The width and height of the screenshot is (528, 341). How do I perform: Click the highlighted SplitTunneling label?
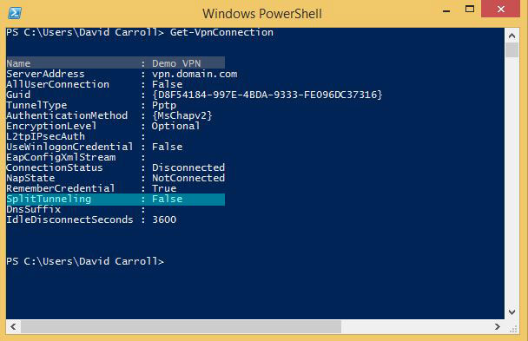pos(49,199)
